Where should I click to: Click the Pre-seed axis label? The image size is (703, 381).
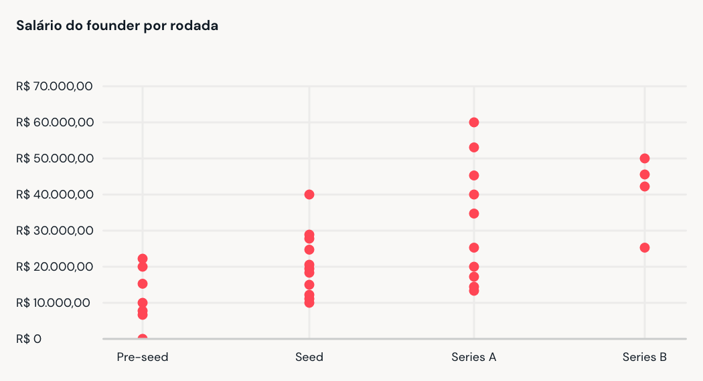[x=143, y=357]
